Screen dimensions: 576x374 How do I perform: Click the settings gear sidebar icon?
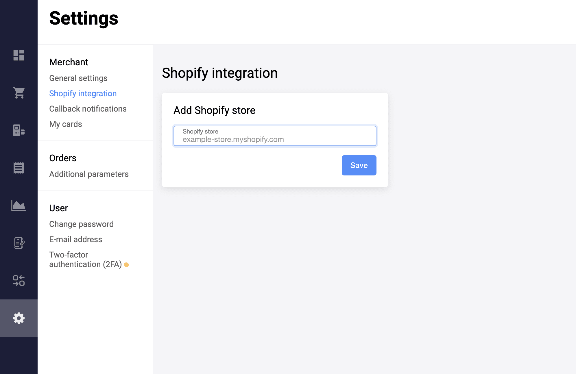tap(19, 318)
